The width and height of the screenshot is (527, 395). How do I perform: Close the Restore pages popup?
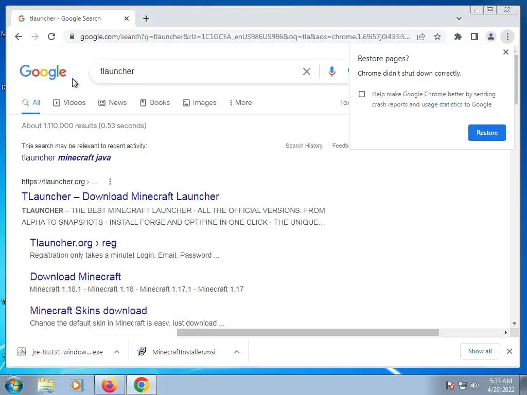click(505, 52)
